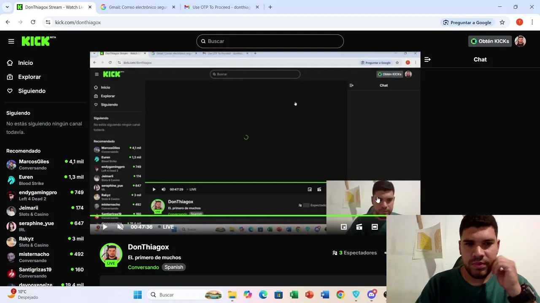
Task: Play the paused stream
Action: [x=105, y=227]
